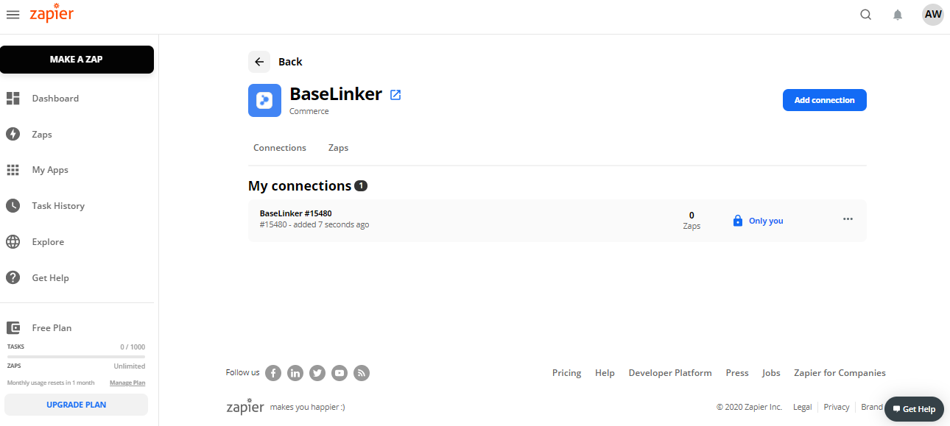Switch to the Zaps tab
950x426 pixels.
(338, 148)
